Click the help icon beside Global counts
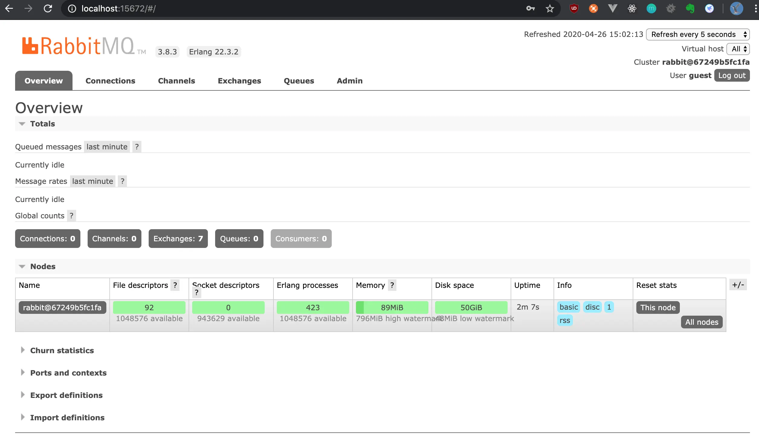Viewport: 759px width, 436px height. [71, 216]
